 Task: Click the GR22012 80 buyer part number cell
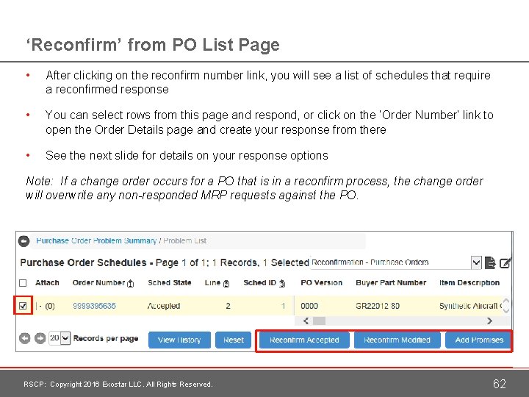(378, 306)
